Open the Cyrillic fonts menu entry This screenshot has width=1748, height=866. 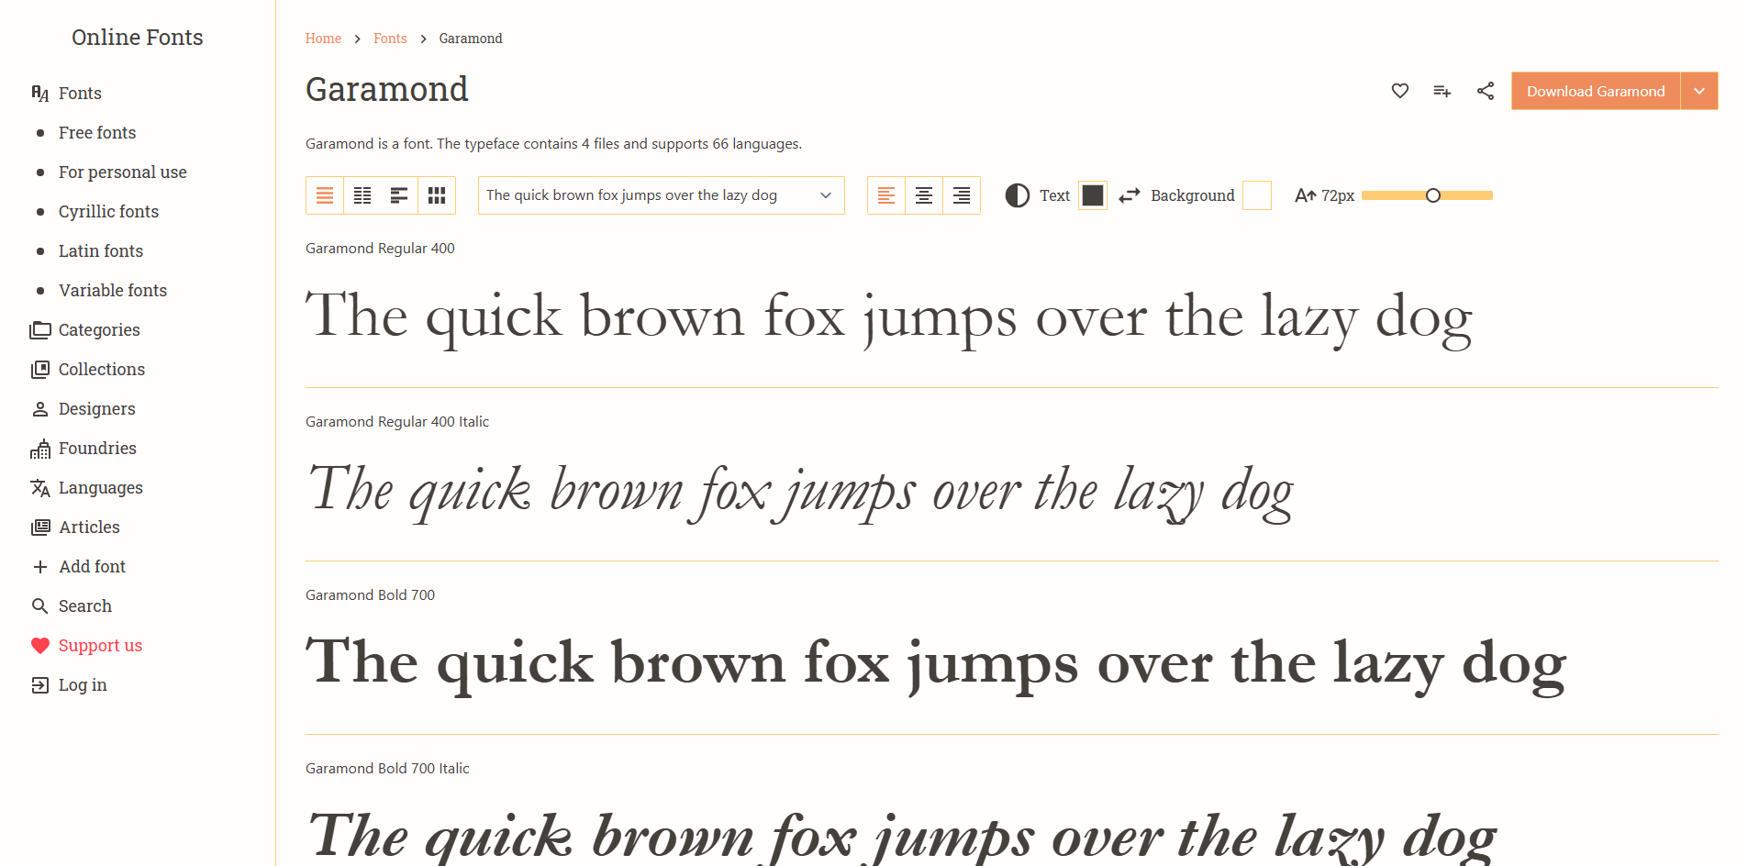point(107,211)
